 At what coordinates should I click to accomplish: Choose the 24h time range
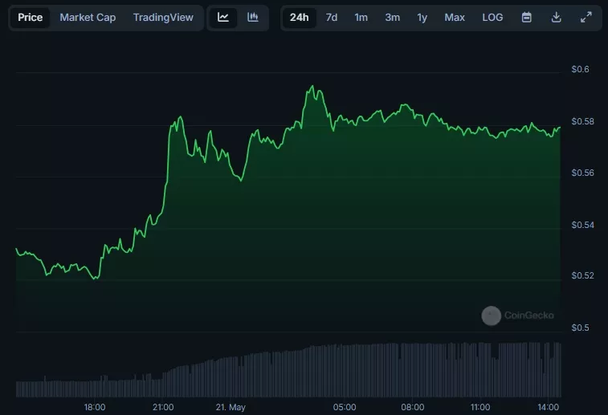[300, 18]
